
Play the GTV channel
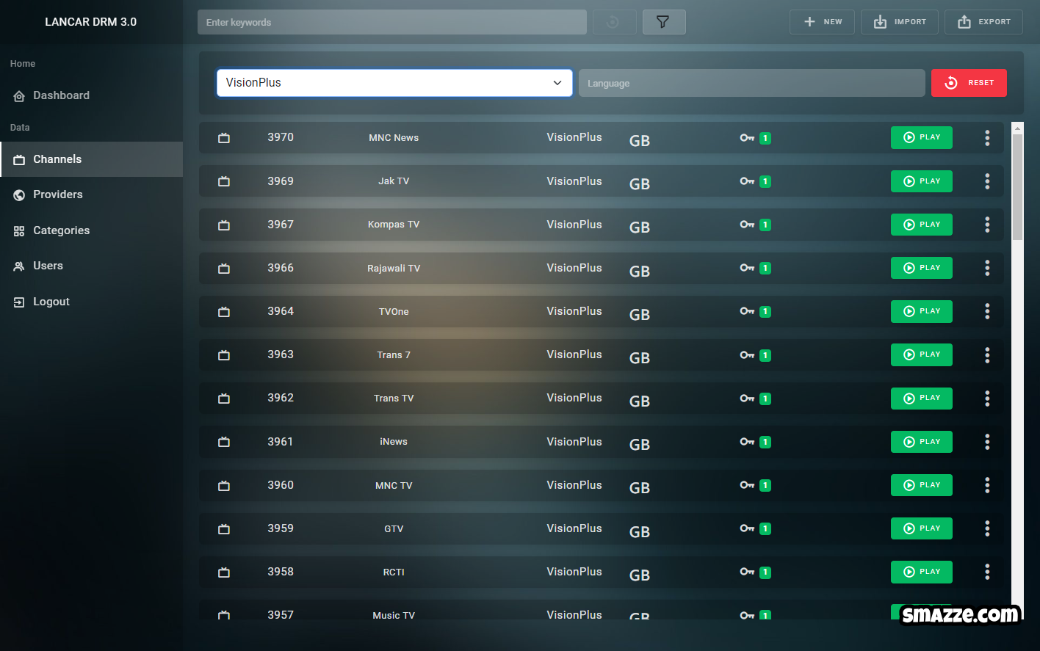click(x=921, y=528)
